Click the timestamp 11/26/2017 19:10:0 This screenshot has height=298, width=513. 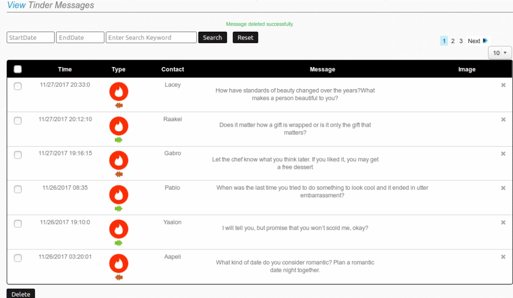65,222
